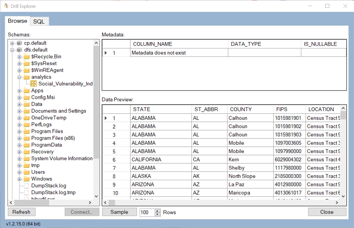
Task: Click the Drill Explorer title bar logo
Action: click(6, 6)
